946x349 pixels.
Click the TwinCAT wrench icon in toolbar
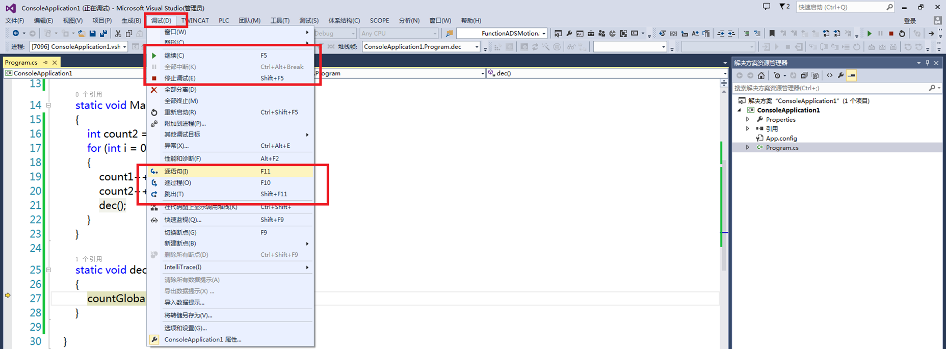pos(569,34)
